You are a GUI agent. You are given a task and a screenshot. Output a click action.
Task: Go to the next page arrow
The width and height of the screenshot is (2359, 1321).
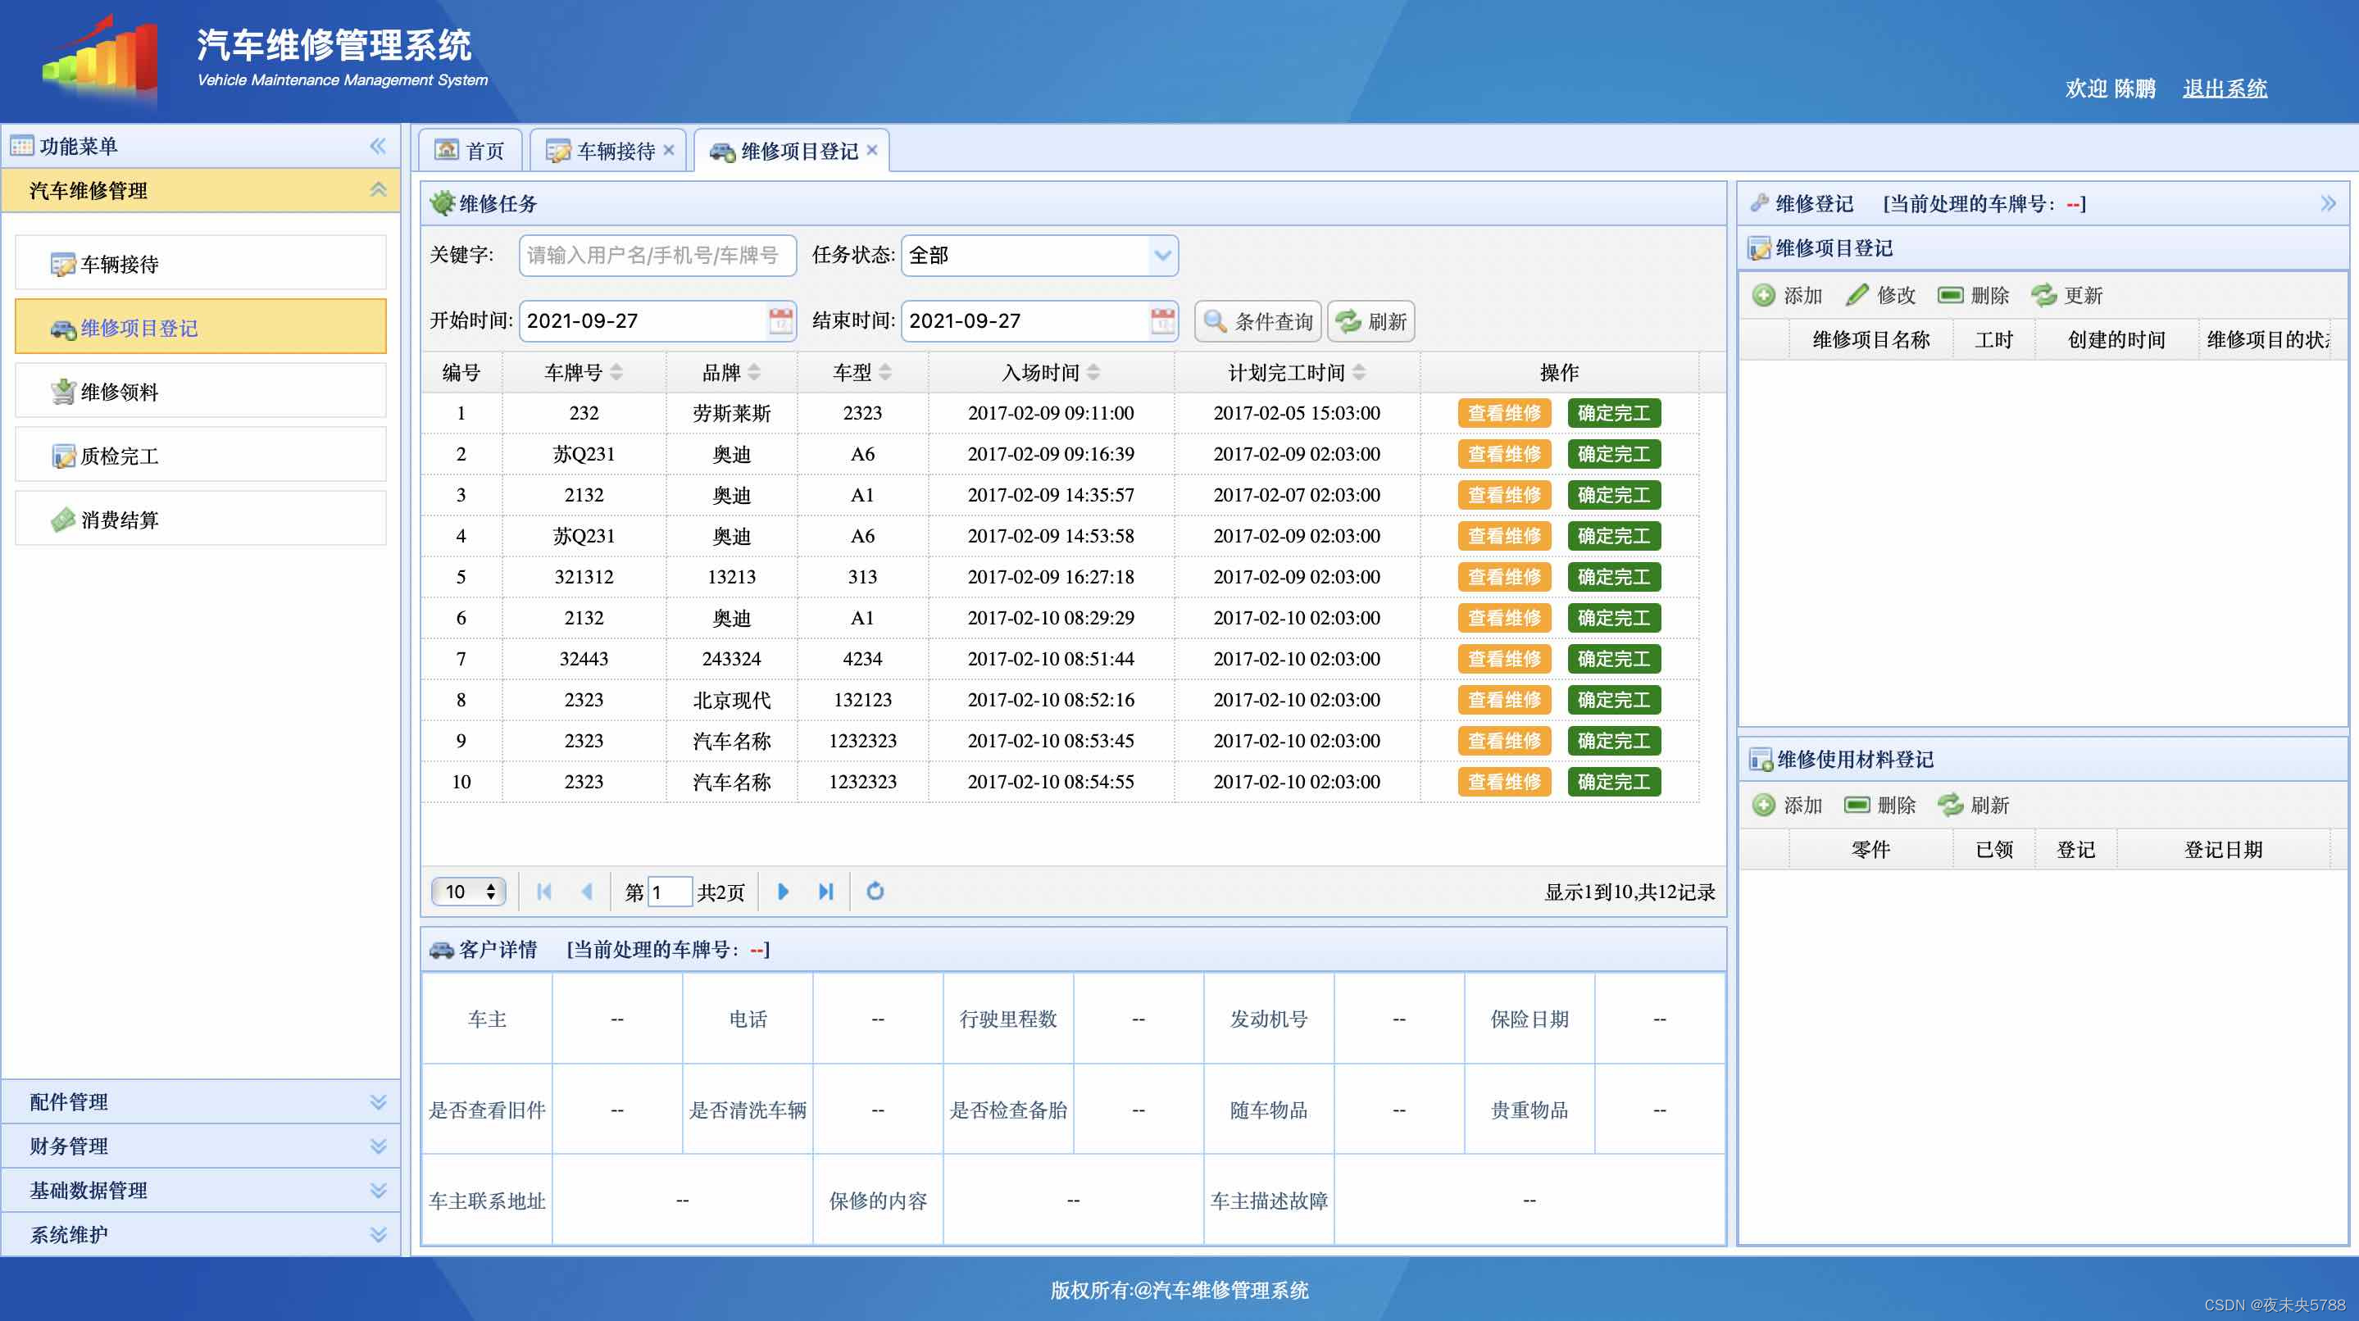click(x=783, y=891)
